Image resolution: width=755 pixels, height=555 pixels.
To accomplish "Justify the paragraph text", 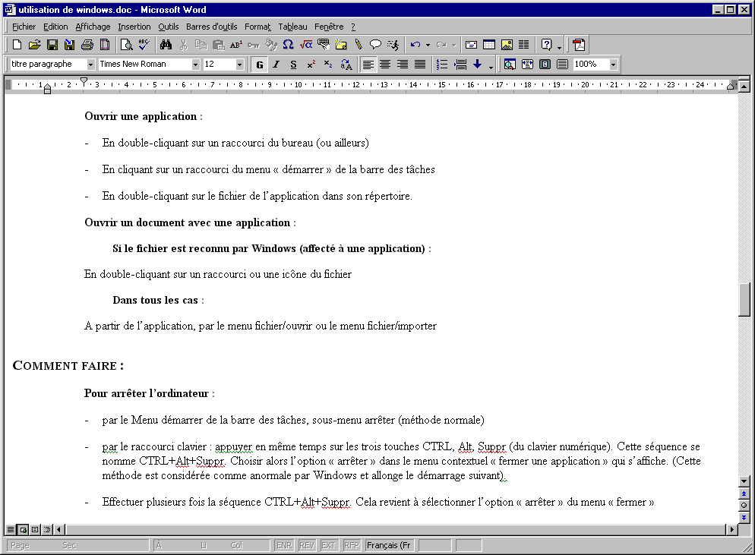I will (420, 65).
